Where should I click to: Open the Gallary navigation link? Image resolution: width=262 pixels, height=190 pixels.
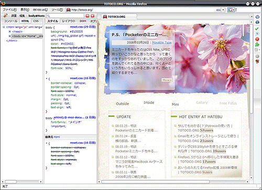pyautogui.click(x=202, y=102)
